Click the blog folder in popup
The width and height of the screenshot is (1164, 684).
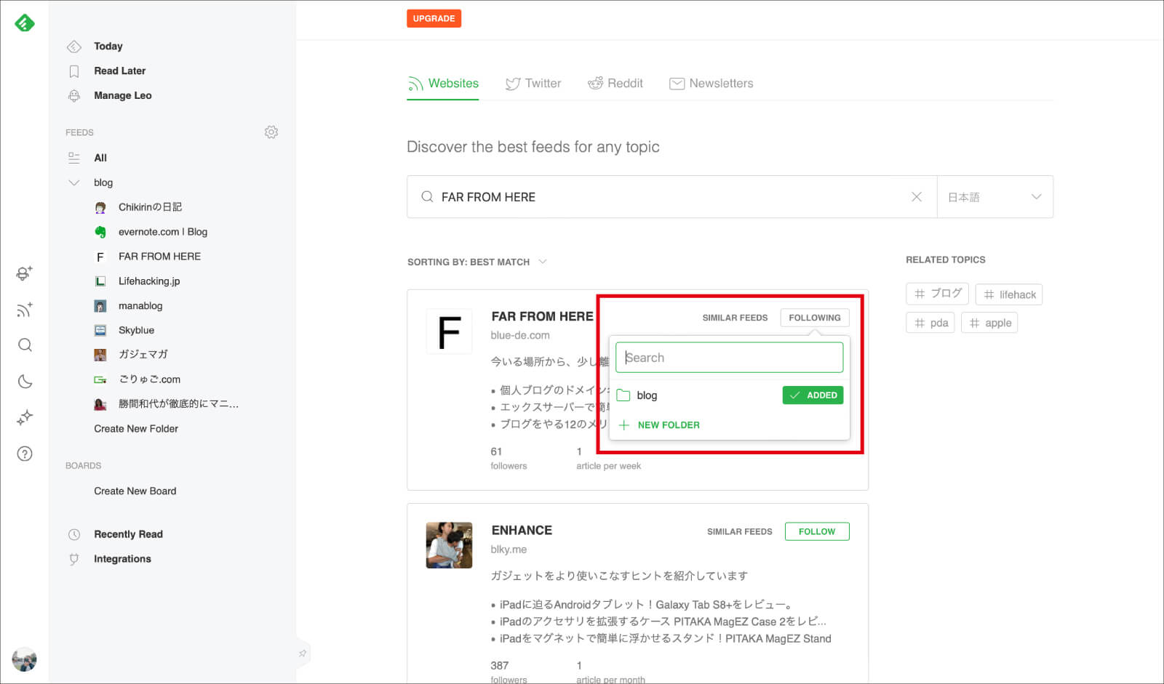tap(647, 395)
